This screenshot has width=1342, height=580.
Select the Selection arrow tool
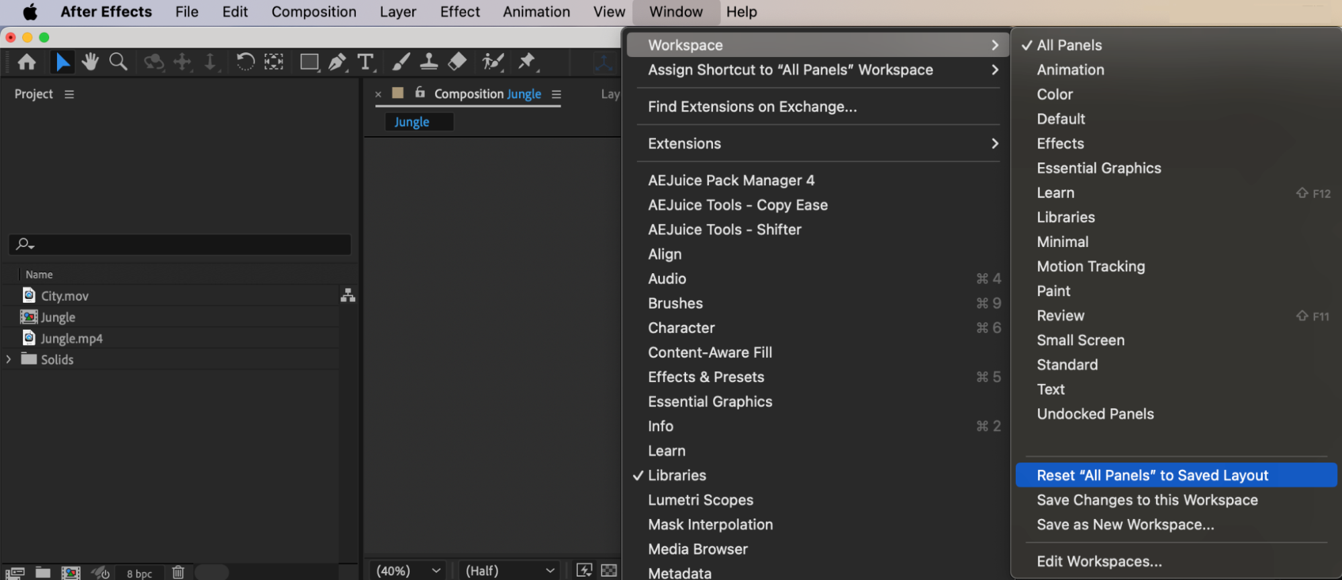point(62,62)
